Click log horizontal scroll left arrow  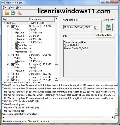pos(3,117)
